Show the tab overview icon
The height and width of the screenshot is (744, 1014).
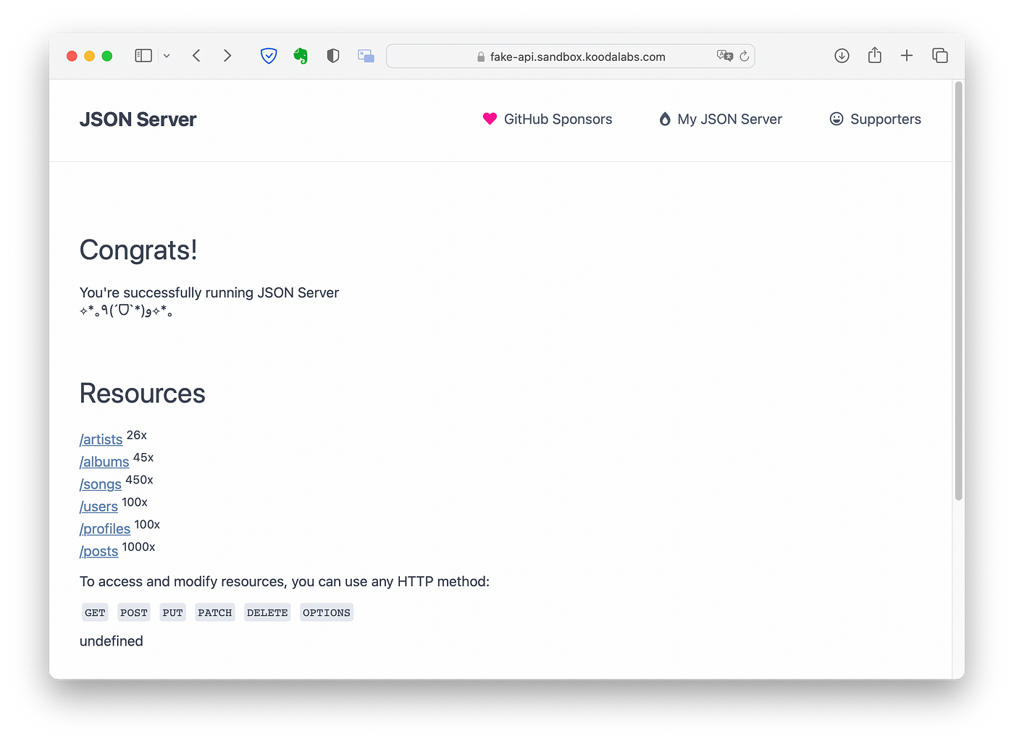(x=940, y=56)
